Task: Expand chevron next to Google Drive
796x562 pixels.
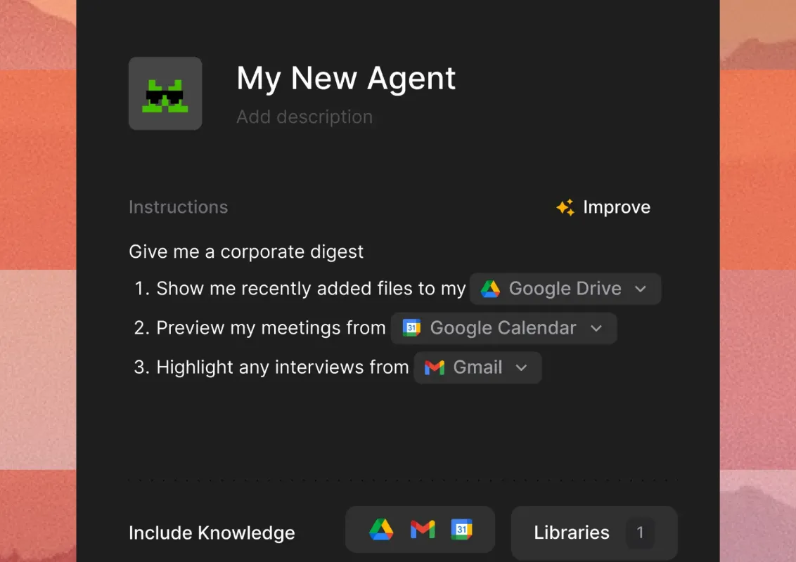Action: pos(641,289)
